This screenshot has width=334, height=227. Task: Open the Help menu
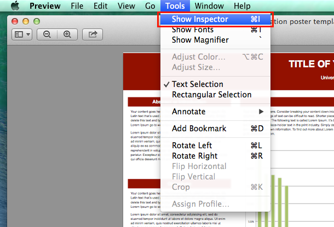(242, 6)
